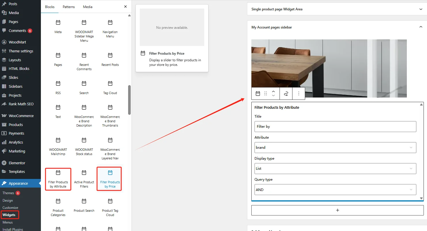Open the widget's three-dot options menu
This screenshot has width=427, height=231.
299,93
